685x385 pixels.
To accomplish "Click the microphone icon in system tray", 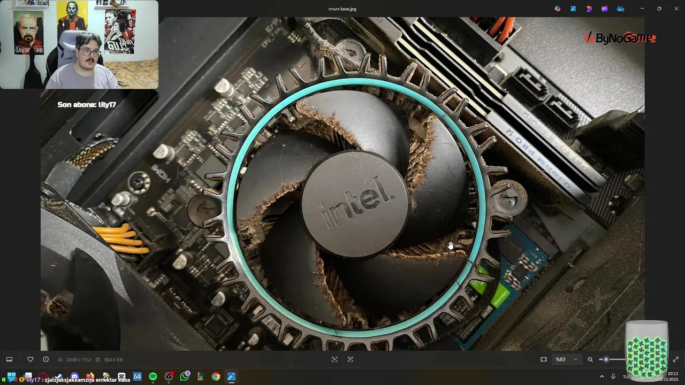I will click(613, 376).
